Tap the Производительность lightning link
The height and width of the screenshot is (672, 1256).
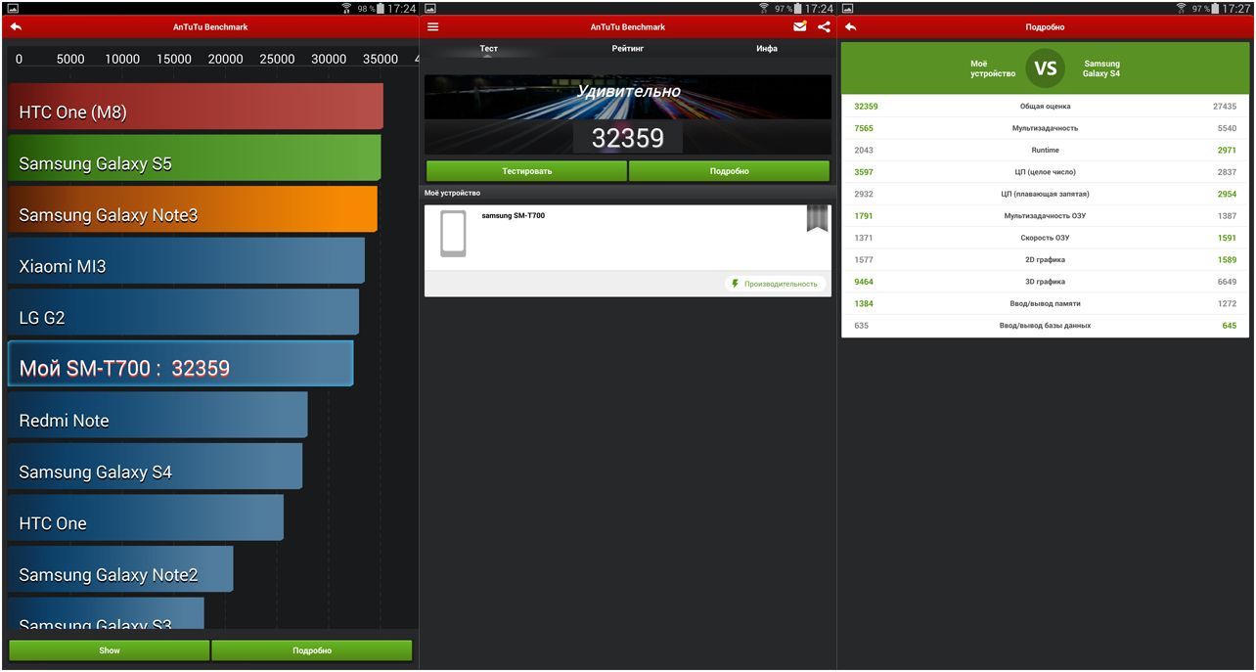tap(774, 284)
